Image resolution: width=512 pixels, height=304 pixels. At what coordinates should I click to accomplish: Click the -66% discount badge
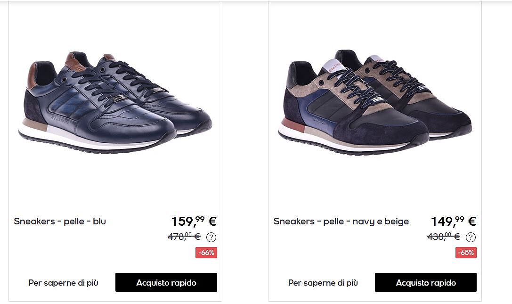click(206, 253)
